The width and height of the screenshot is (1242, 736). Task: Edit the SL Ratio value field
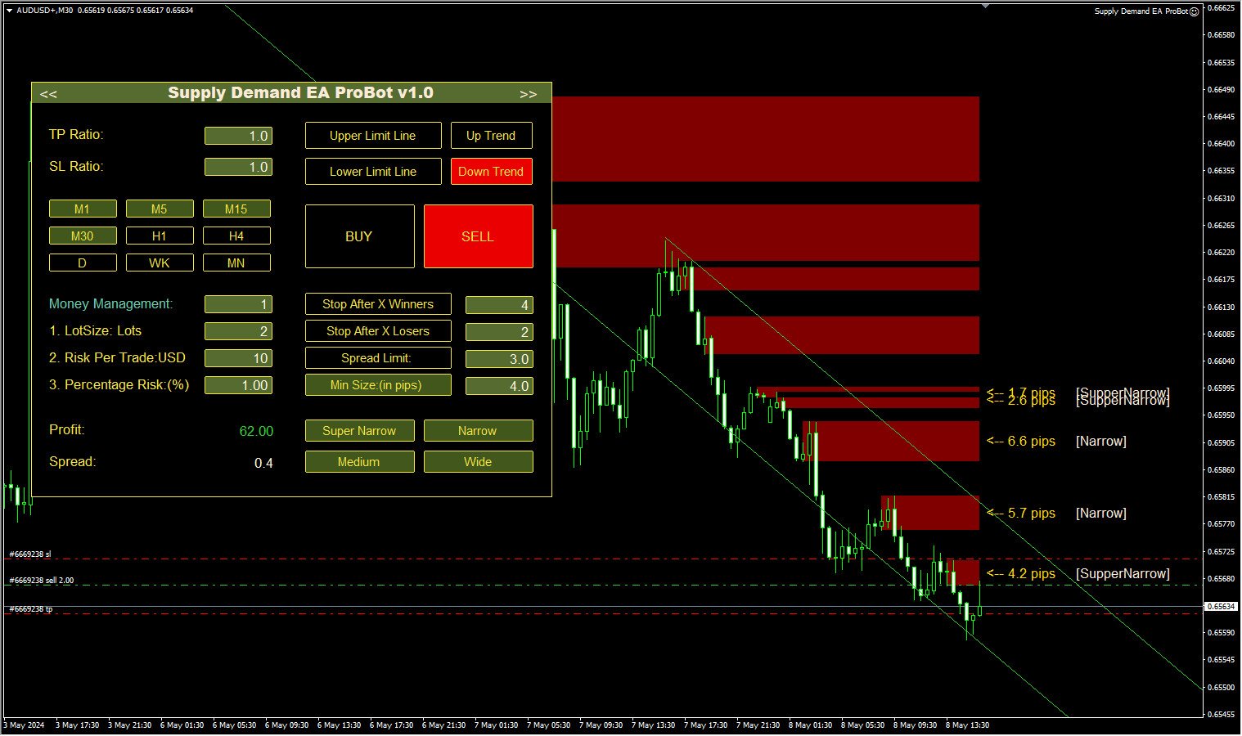238,167
